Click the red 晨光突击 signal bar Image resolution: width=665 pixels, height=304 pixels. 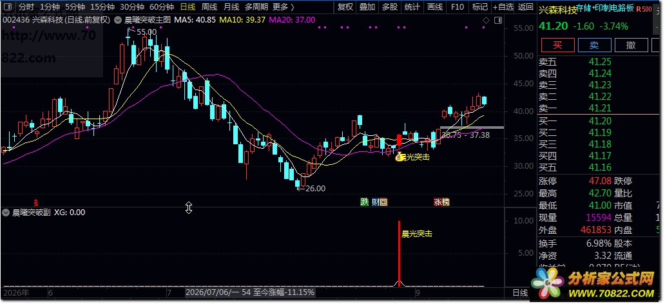[399, 252]
